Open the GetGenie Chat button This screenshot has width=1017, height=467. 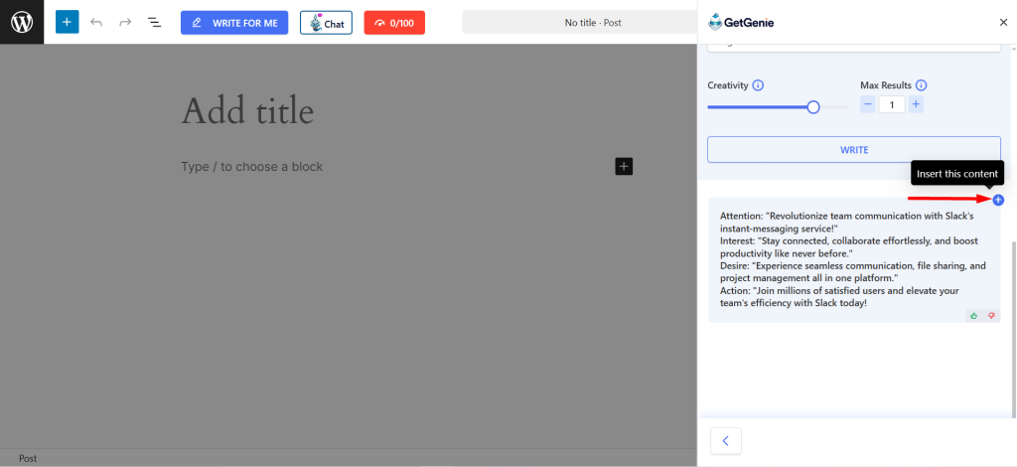326,23
